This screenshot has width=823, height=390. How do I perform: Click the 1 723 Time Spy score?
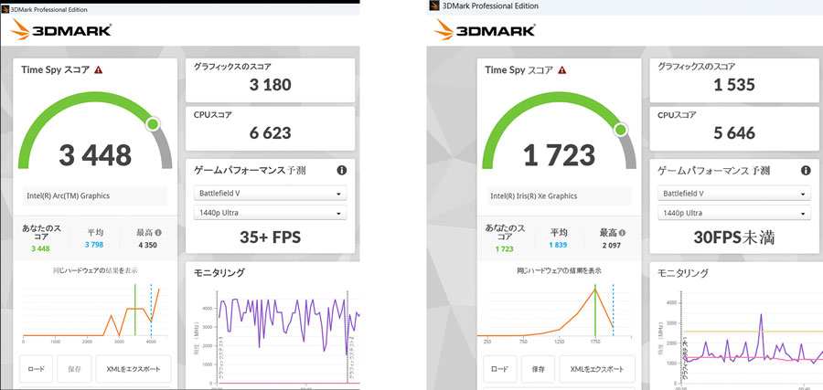tap(559, 155)
